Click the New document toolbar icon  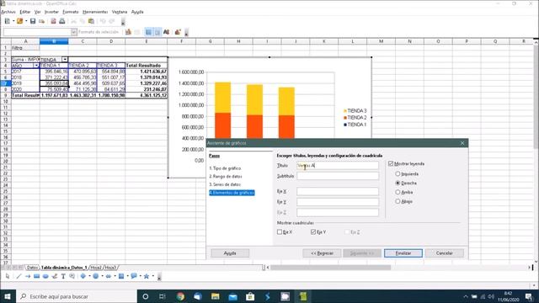pos(8,21)
